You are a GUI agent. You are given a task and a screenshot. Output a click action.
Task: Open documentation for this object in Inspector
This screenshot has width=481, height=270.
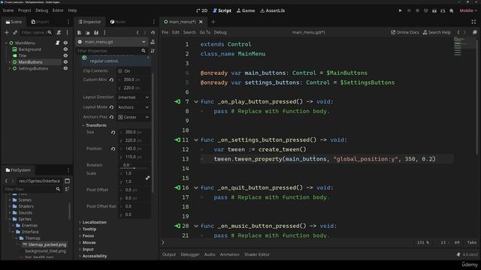point(153,42)
